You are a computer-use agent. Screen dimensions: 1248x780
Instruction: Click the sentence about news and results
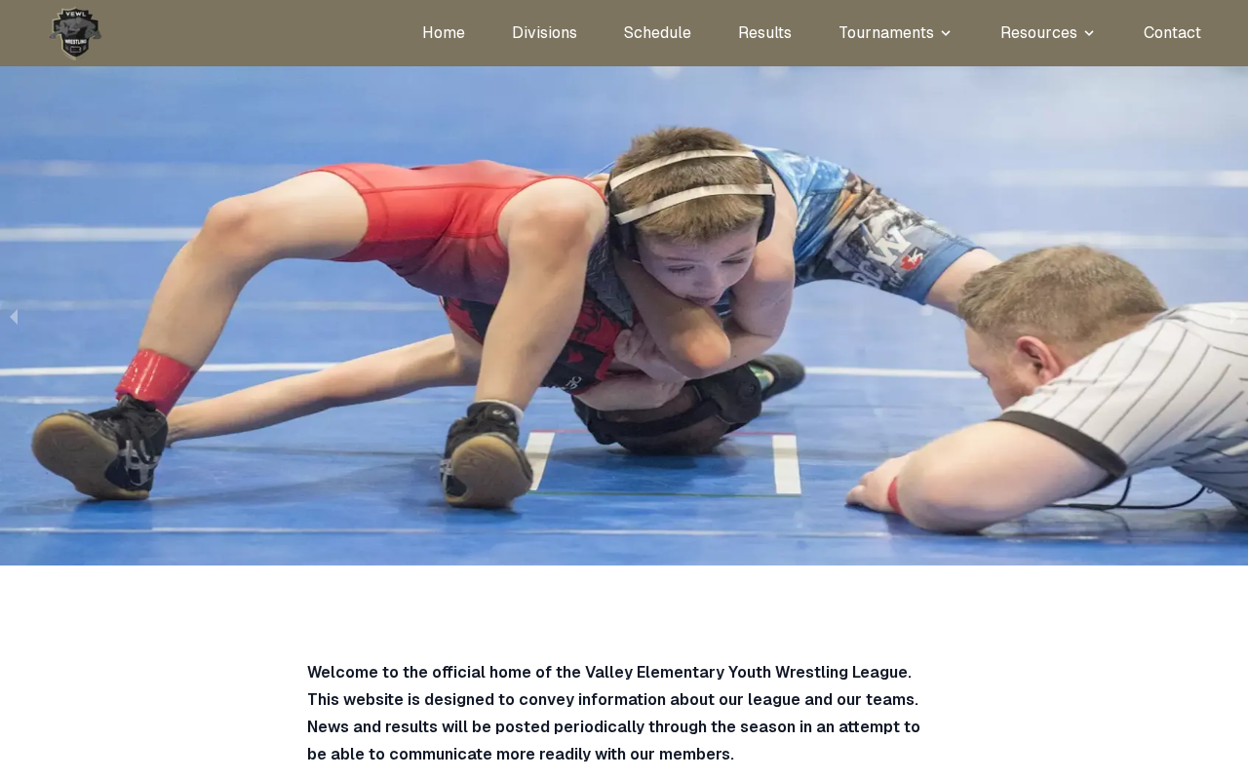[x=614, y=741]
